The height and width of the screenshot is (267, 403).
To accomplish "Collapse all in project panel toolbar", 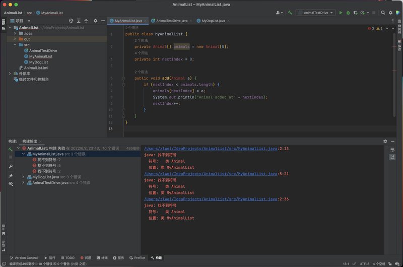I will point(86,21).
